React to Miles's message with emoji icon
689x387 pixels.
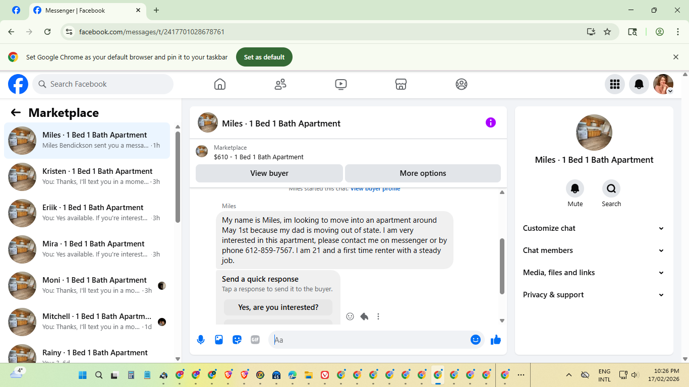point(350,316)
